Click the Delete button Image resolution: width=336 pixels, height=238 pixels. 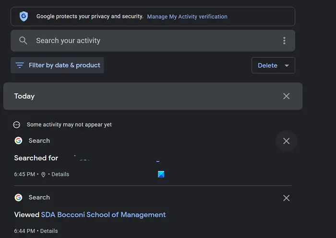click(x=273, y=65)
